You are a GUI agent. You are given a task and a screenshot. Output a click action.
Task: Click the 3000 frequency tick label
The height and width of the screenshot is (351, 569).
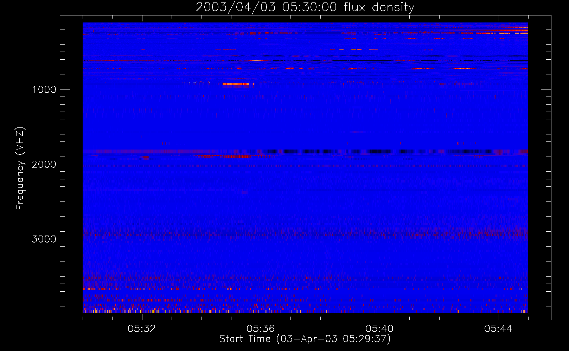(x=44, y=239)
